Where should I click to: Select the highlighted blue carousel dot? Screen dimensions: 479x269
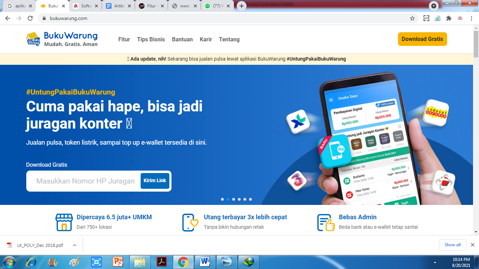[228, 199]
